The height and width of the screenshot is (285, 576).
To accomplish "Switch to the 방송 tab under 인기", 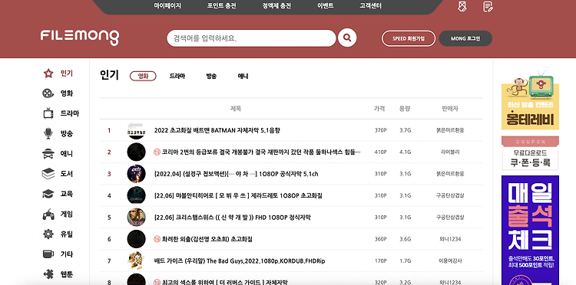I will (211, 76).
